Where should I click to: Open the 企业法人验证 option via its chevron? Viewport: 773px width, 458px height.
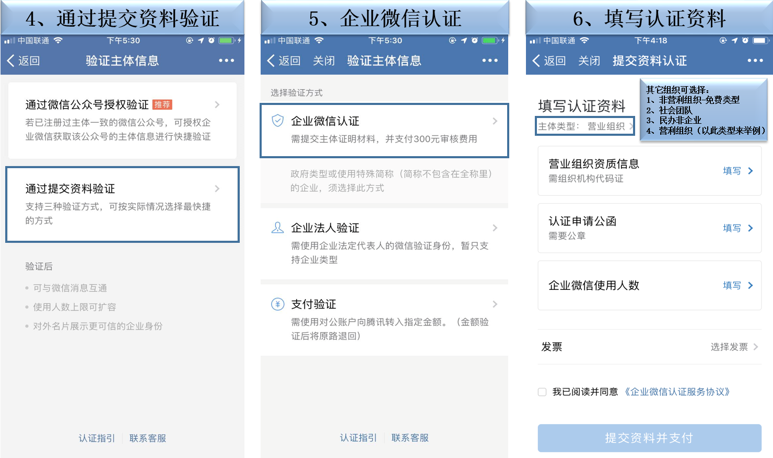(x=495, y=228)
